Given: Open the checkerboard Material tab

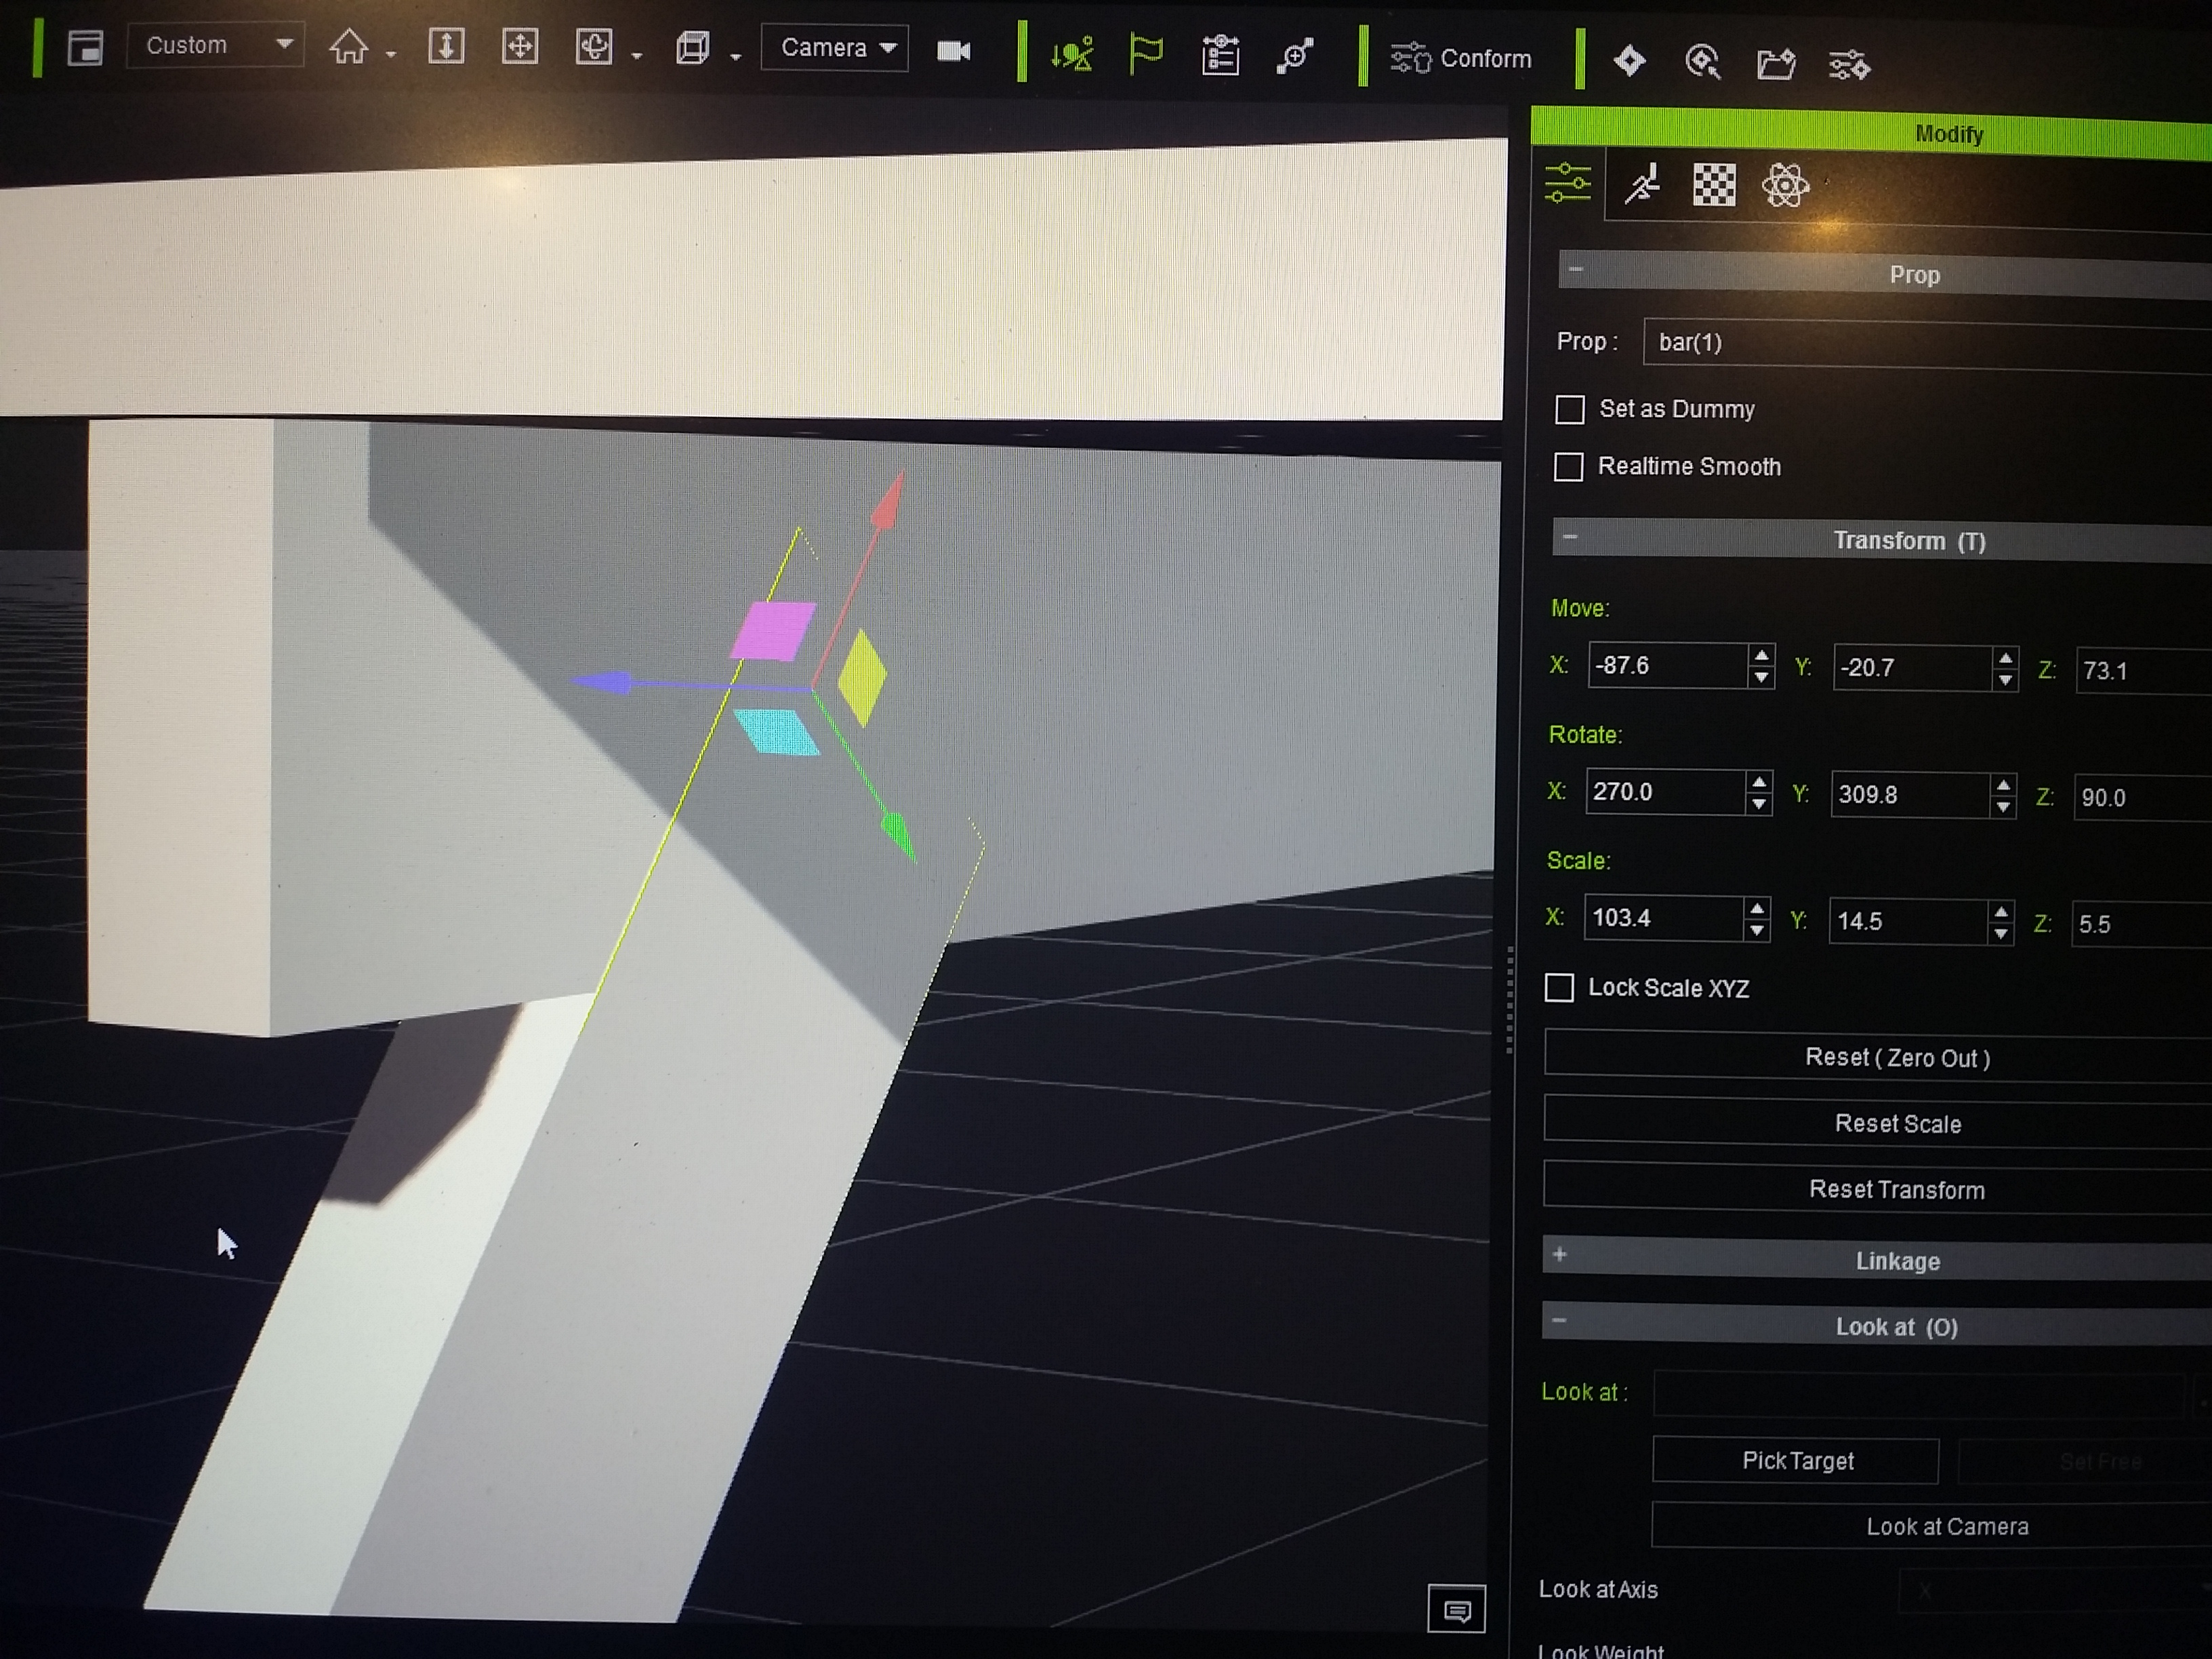Looking at the screenshot, I should (x=1713, y=186).
